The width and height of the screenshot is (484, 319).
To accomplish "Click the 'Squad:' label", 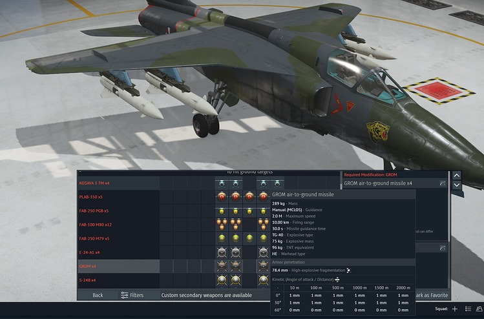I will tap(441, 309).
